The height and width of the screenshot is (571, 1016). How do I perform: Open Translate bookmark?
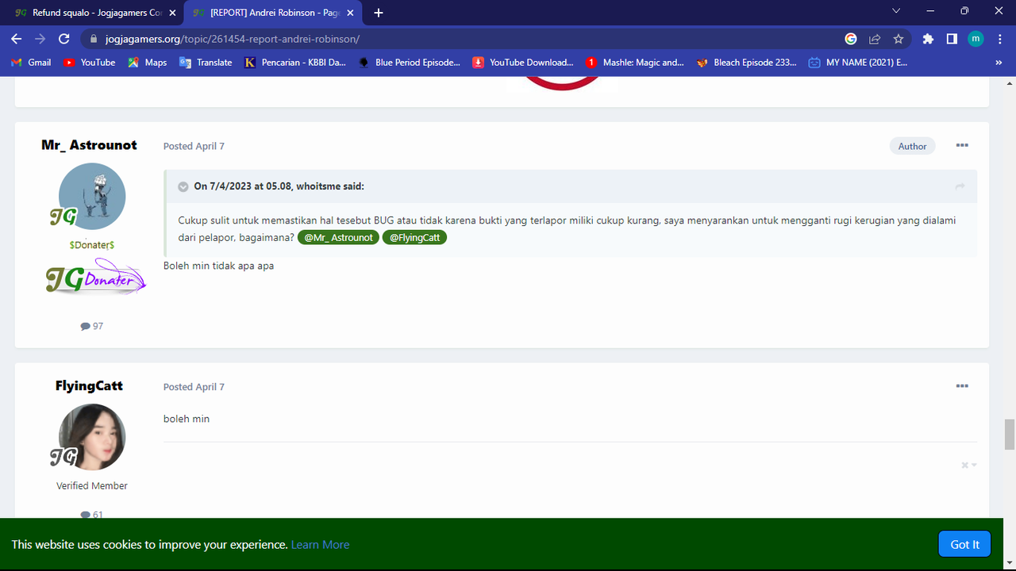[206, 62]
